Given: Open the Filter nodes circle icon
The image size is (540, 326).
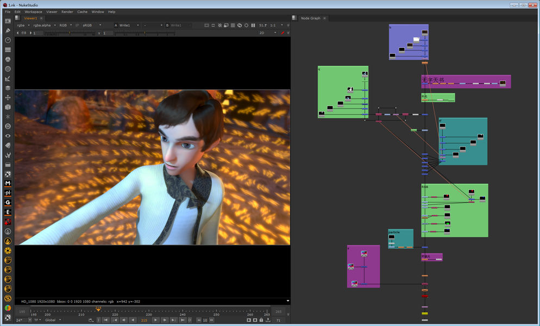Looking at the screenshot, I should [x=8, y=69].
